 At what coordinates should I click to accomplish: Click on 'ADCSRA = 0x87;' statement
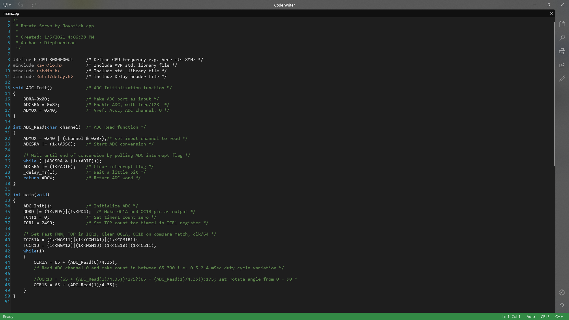[x=41, y=105]
